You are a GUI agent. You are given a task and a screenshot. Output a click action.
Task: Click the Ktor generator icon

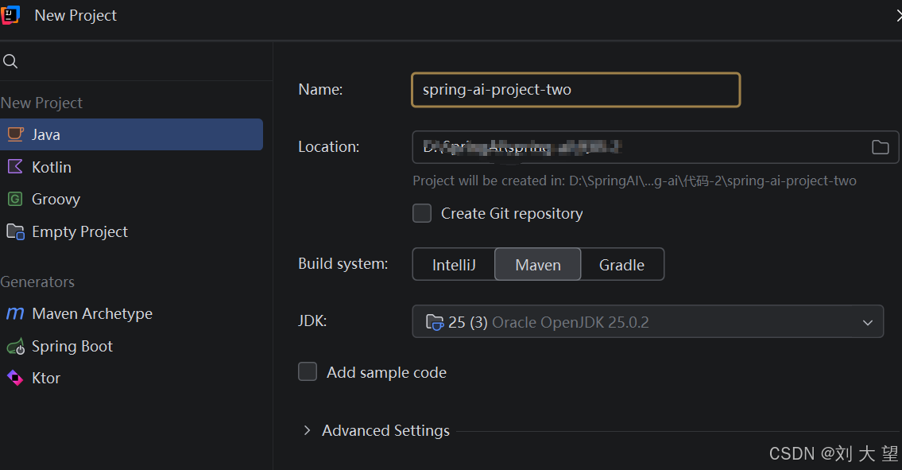tap(15, 378)
